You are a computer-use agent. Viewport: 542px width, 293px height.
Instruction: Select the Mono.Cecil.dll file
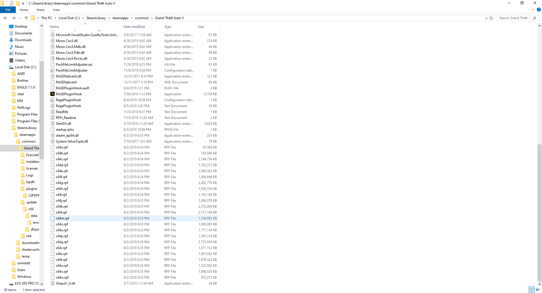click(x=134, y=41)
